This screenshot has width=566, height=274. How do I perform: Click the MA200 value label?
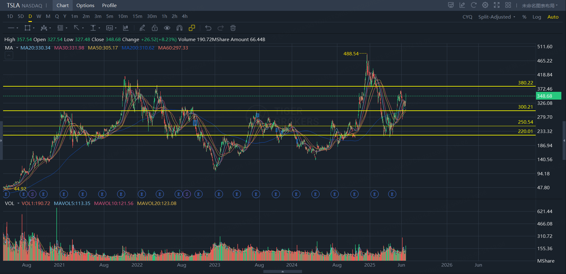click(x=138, y=48)
